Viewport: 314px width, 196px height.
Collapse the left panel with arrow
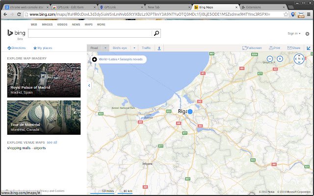pos(89,86)
